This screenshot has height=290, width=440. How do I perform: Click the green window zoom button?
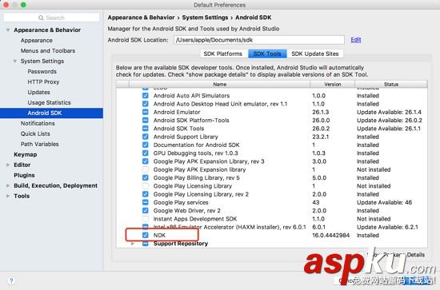click(x=23, y=5)
